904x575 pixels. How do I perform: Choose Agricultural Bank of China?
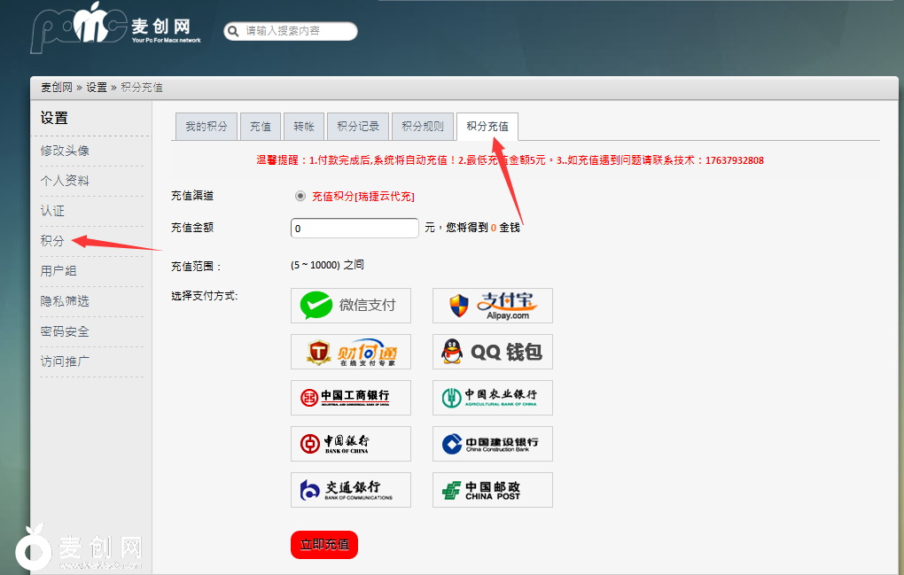pyautogui.click(x=492, y=398)
